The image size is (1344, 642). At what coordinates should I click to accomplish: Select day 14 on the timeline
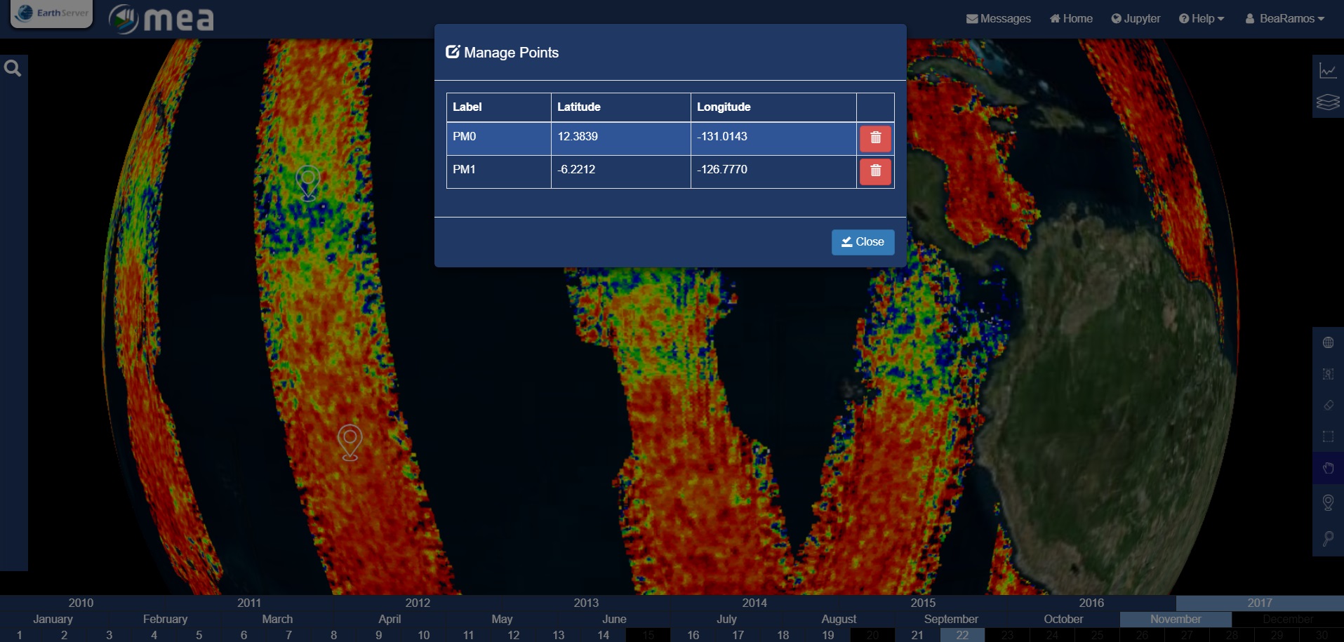(603, 635)
